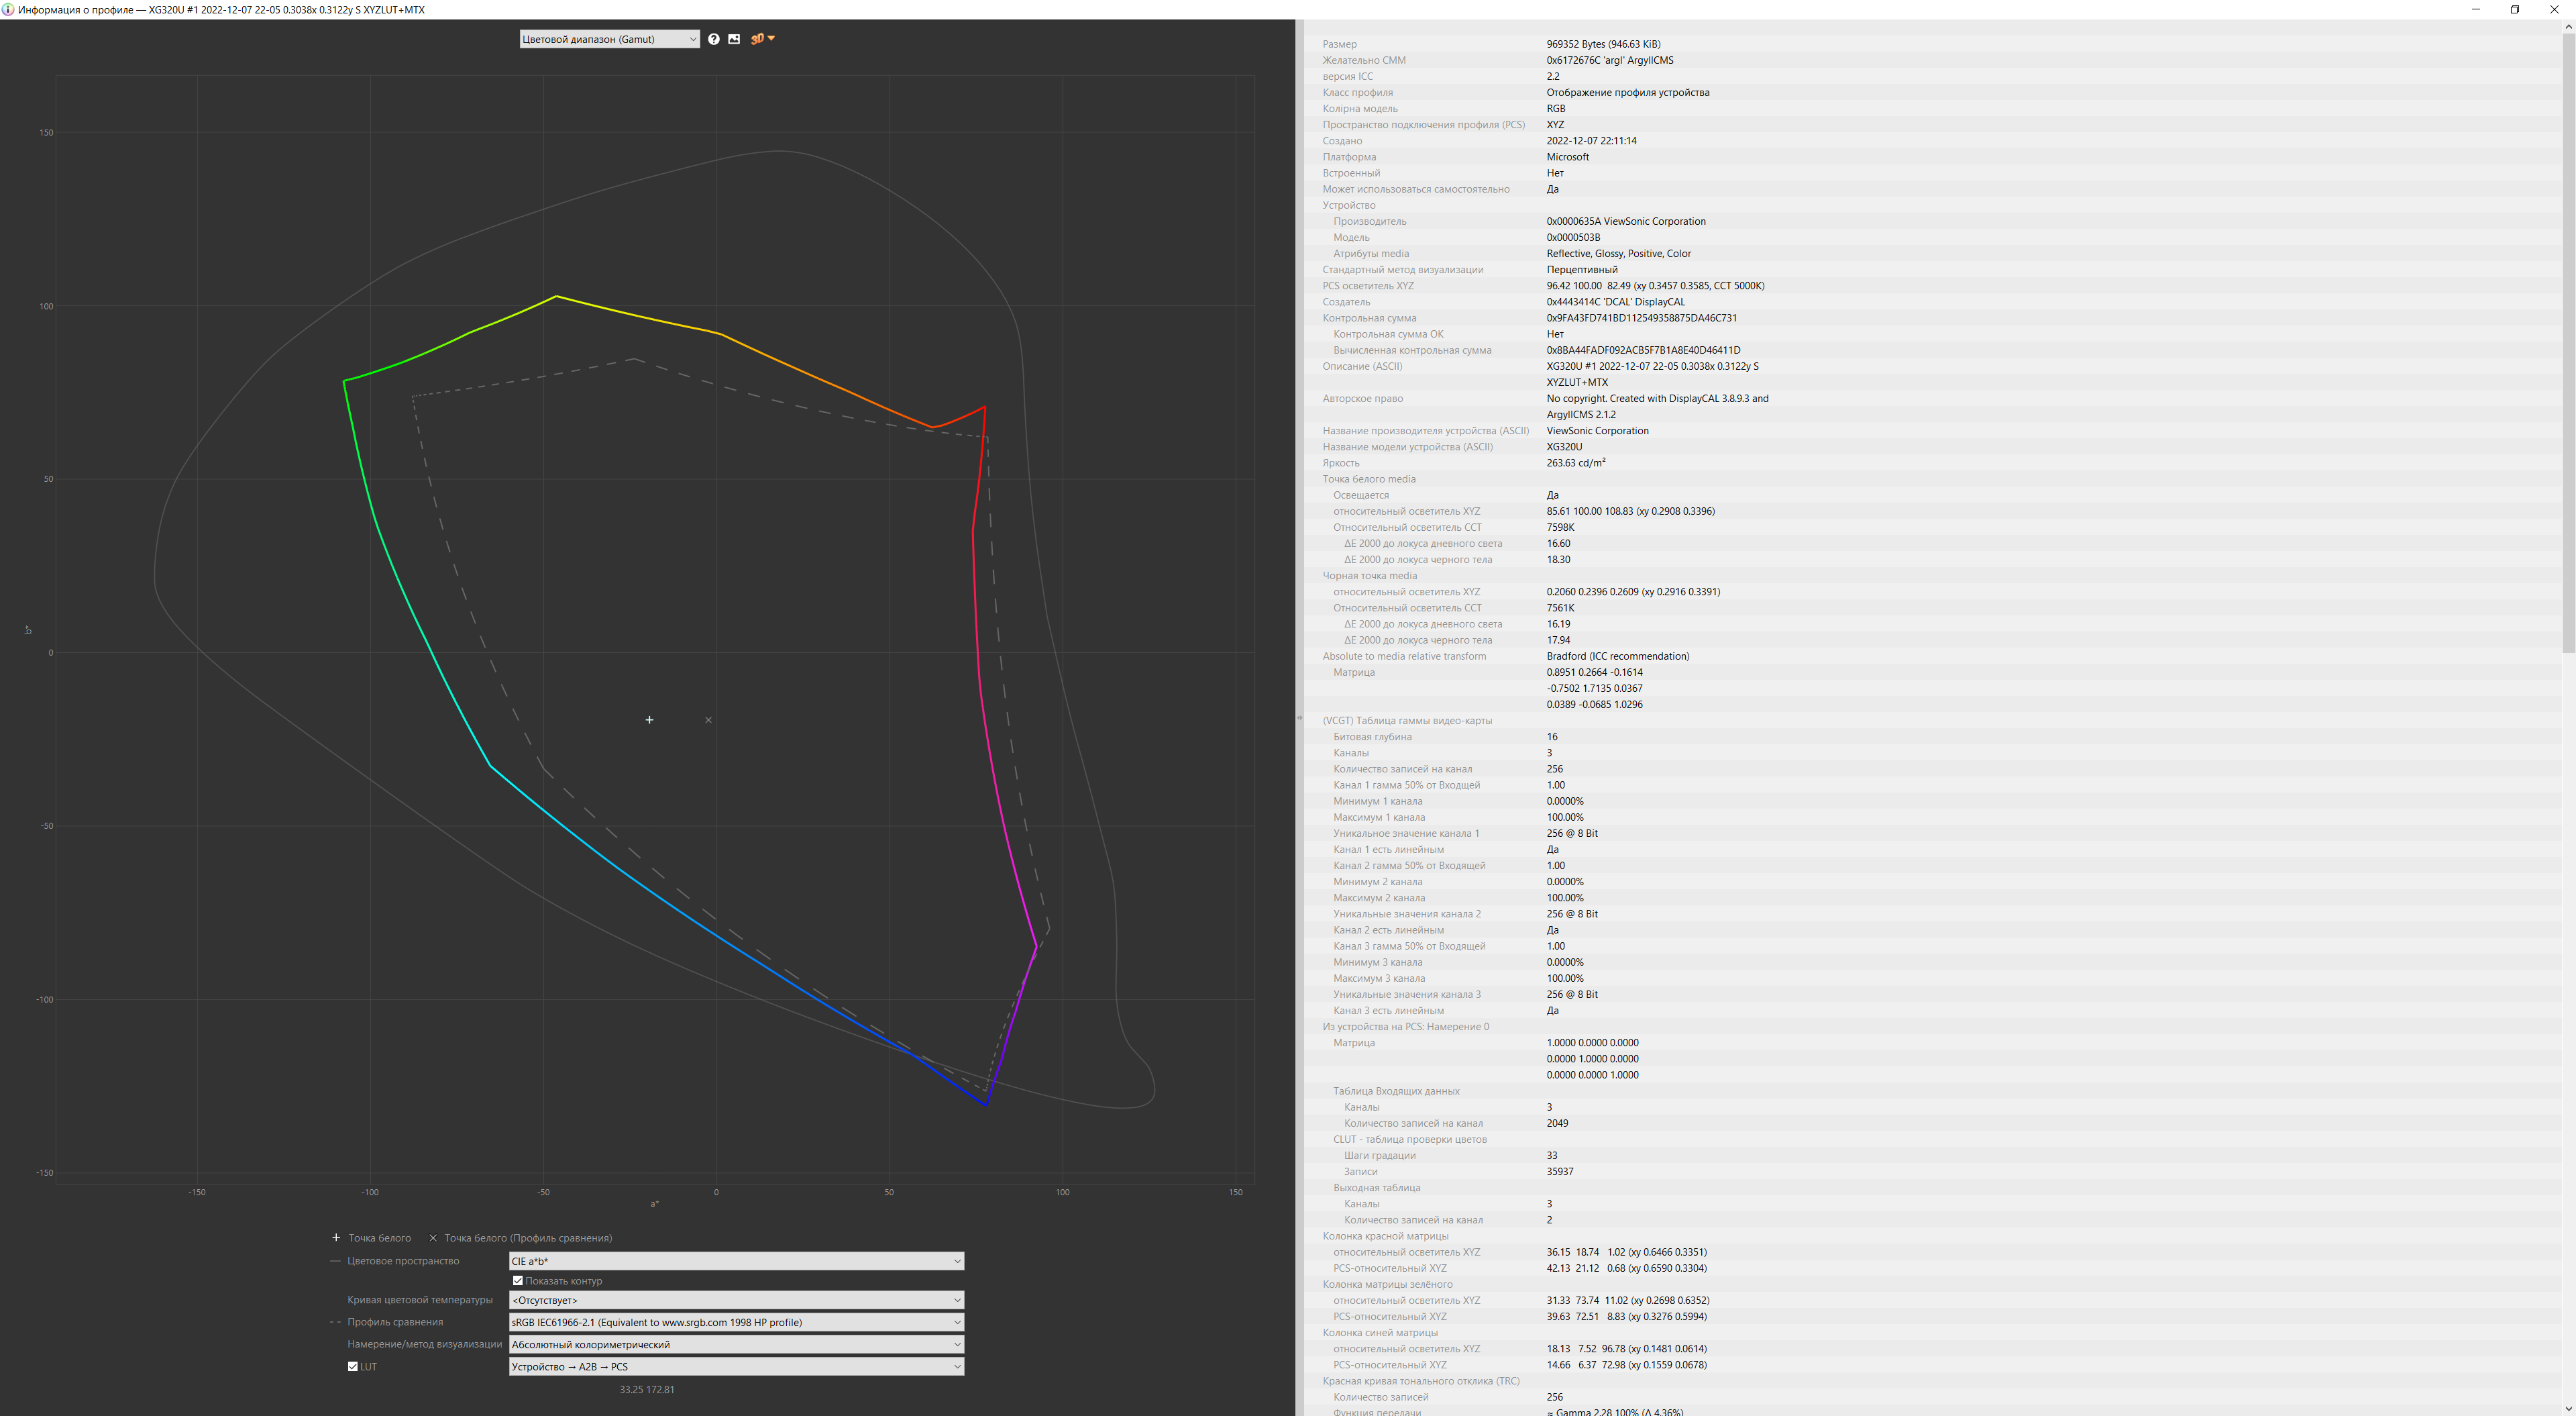
Task: Open the Абсолютный колориметрический intent dropdown
Action: (x=735, y=1344)
